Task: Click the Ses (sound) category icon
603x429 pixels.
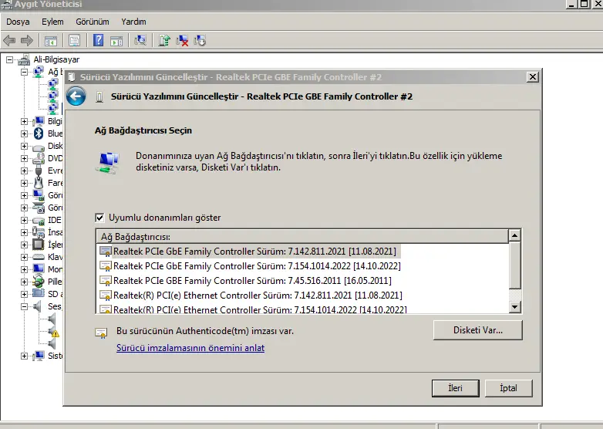Action: pos(37,306)
